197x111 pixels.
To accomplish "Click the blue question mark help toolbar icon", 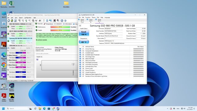I will pyautogui.click(x=62, y=21).
